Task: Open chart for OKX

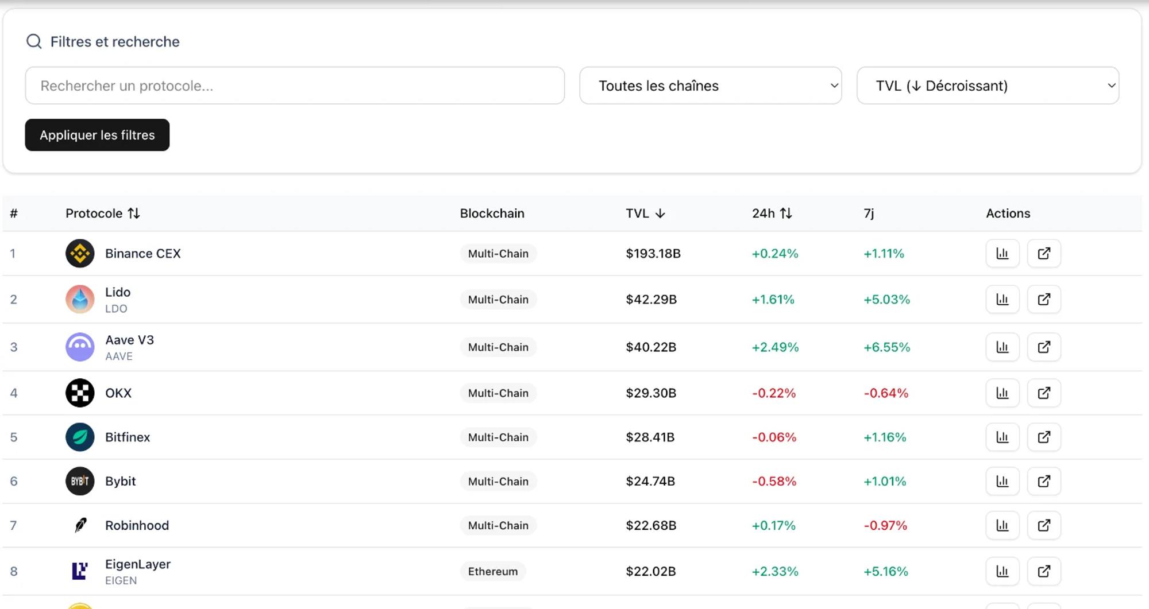Action: pos(1003,393)
